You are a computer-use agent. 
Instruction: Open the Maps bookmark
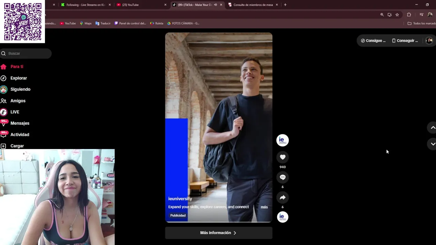pyautogui.click(x=85, y=23)
